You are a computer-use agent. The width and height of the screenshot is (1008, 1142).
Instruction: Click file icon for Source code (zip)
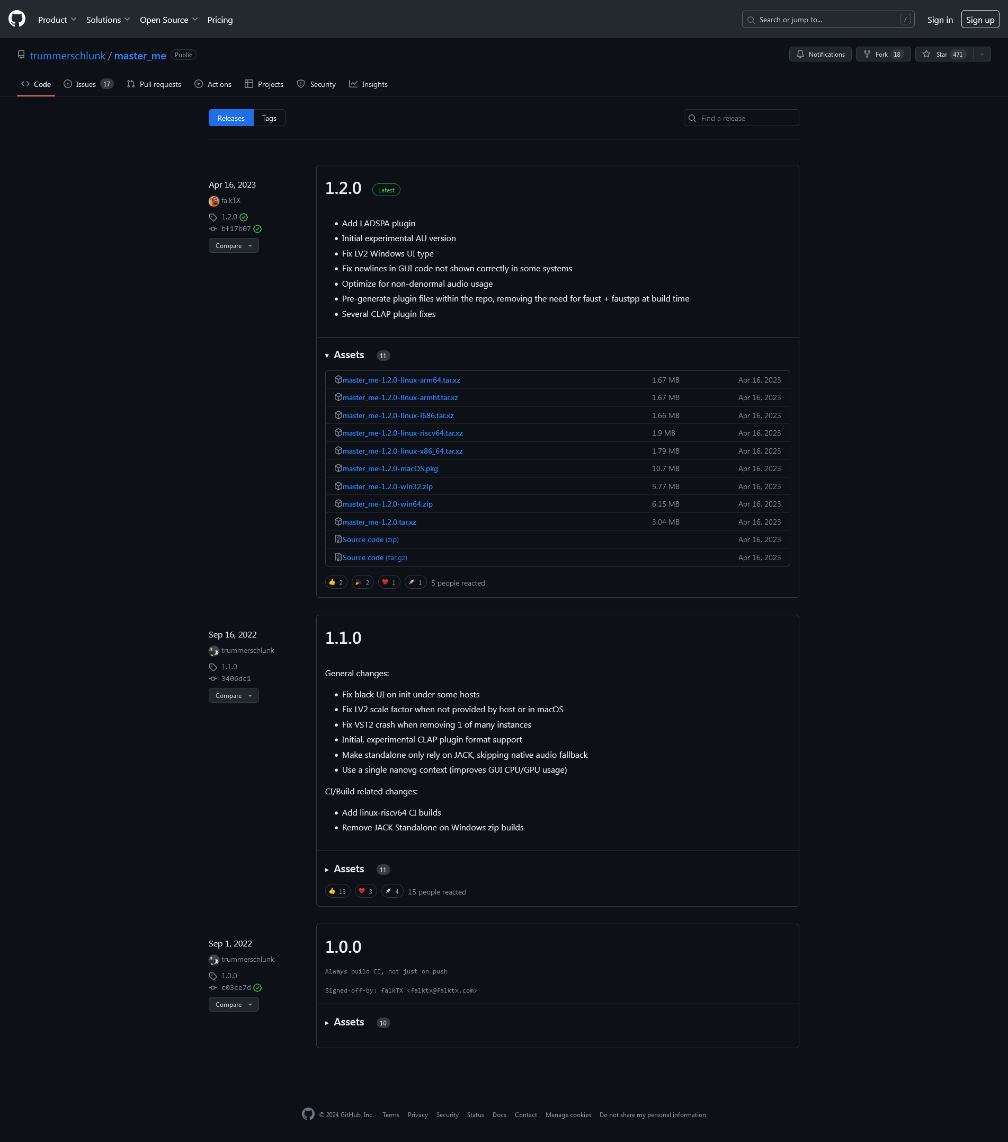tap(338, 539)
